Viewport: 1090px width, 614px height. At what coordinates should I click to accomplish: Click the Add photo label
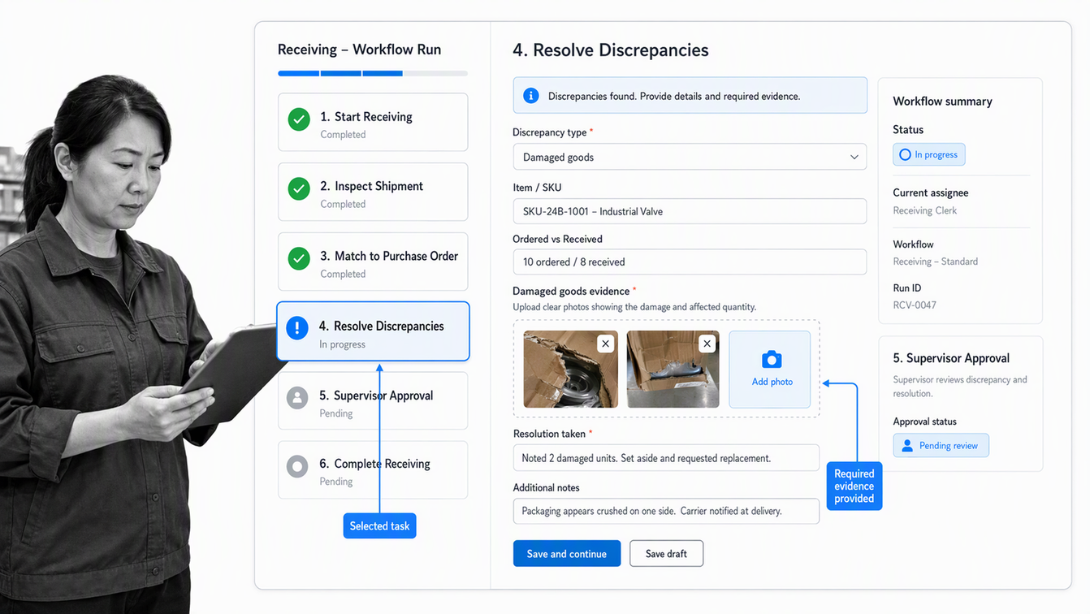pyautogui.click(x=772, y=382)
